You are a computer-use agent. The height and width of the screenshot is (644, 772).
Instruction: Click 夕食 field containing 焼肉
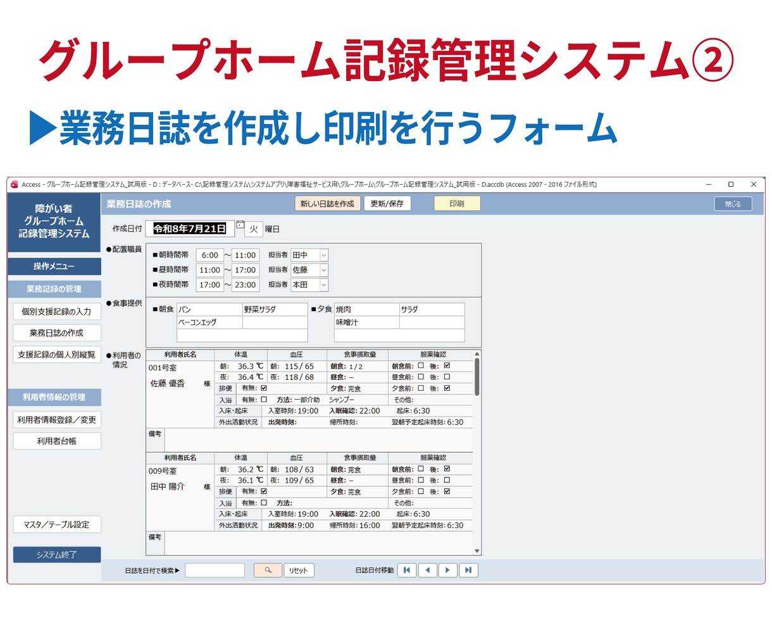coord(367,309)
